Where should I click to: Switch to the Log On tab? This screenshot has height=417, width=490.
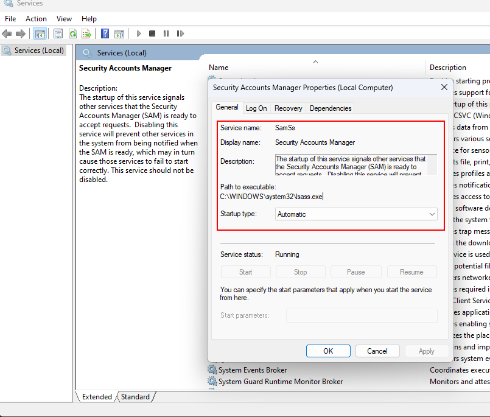coord(256,108)
